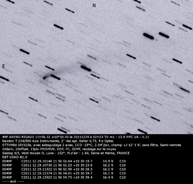Click the "N" north orientation label

click(x=94, y=6)
